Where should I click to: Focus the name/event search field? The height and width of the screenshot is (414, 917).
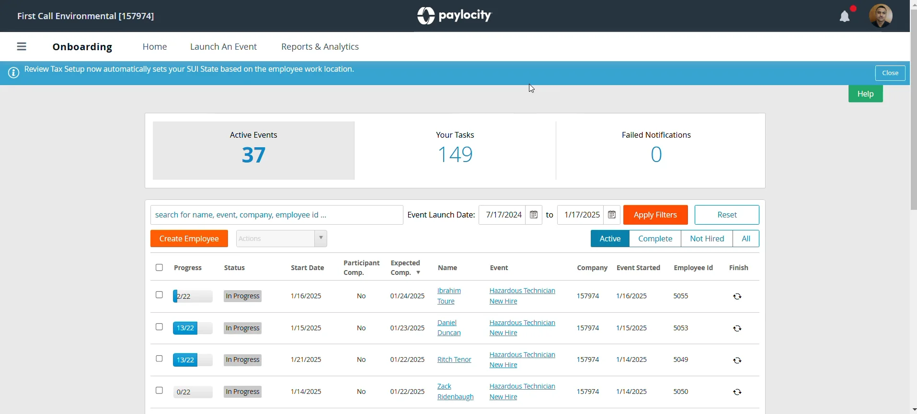(x=277, y=215)
